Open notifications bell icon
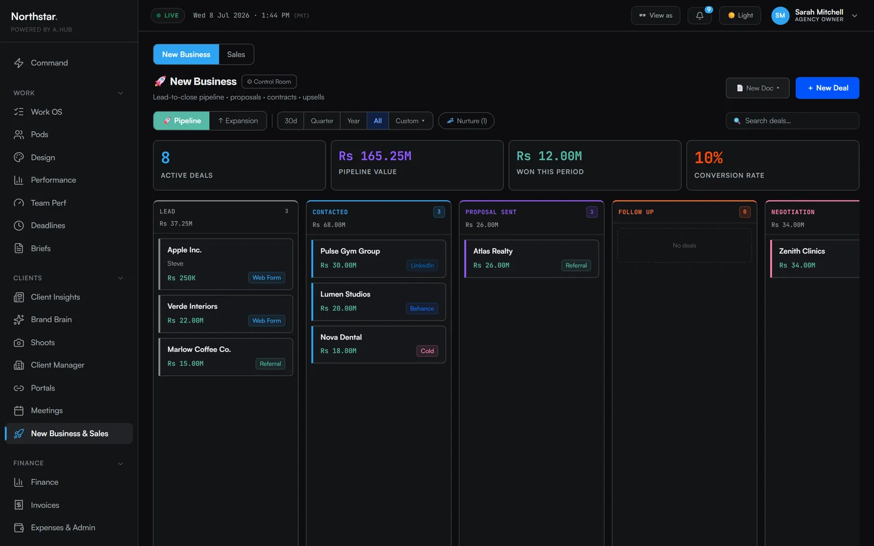This screenshot has height=546, width=874. [x=700, y=15]
